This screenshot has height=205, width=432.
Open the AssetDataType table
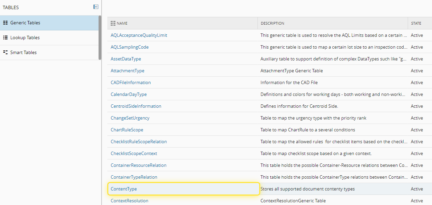tap(126, 59)
